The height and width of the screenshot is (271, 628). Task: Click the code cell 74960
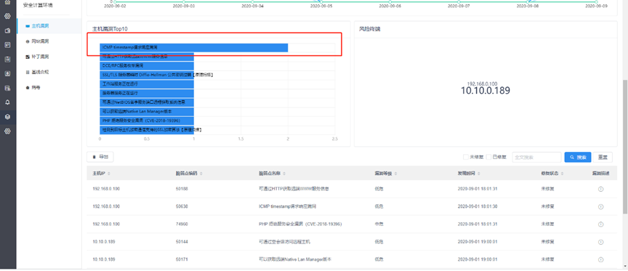182,224
